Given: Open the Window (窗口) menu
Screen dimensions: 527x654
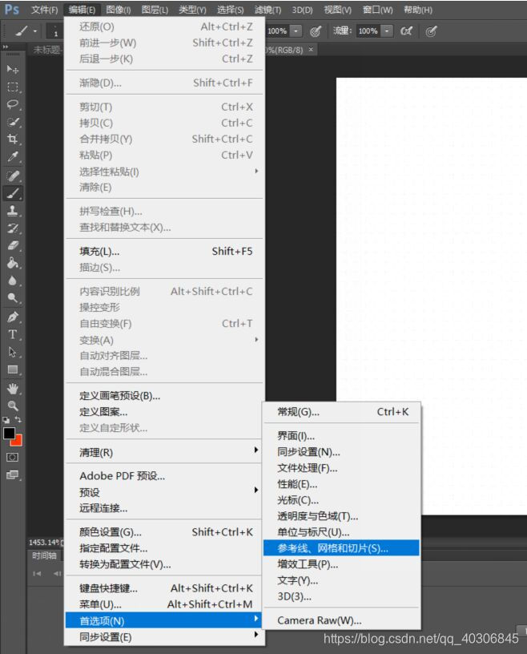Looking at the screenshot, I should point(378,10).
